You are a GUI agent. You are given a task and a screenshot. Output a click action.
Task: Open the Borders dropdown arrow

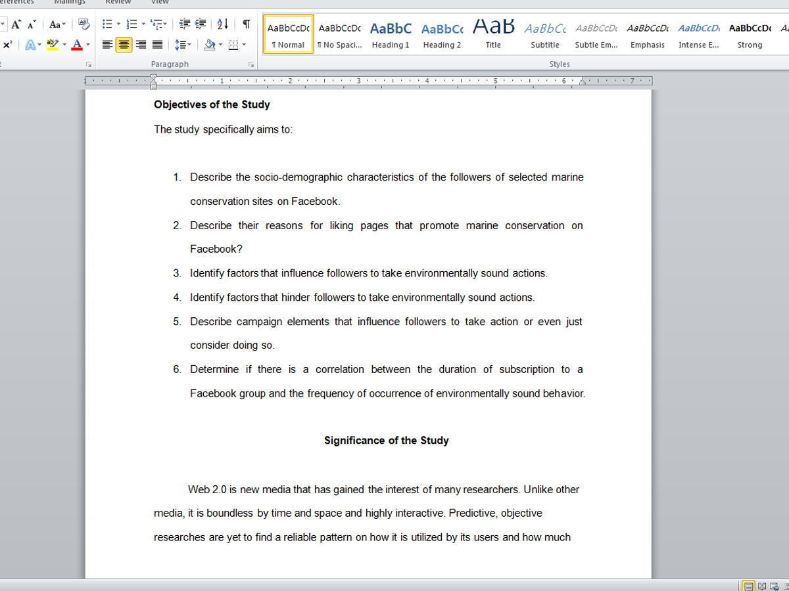(243, 45)
